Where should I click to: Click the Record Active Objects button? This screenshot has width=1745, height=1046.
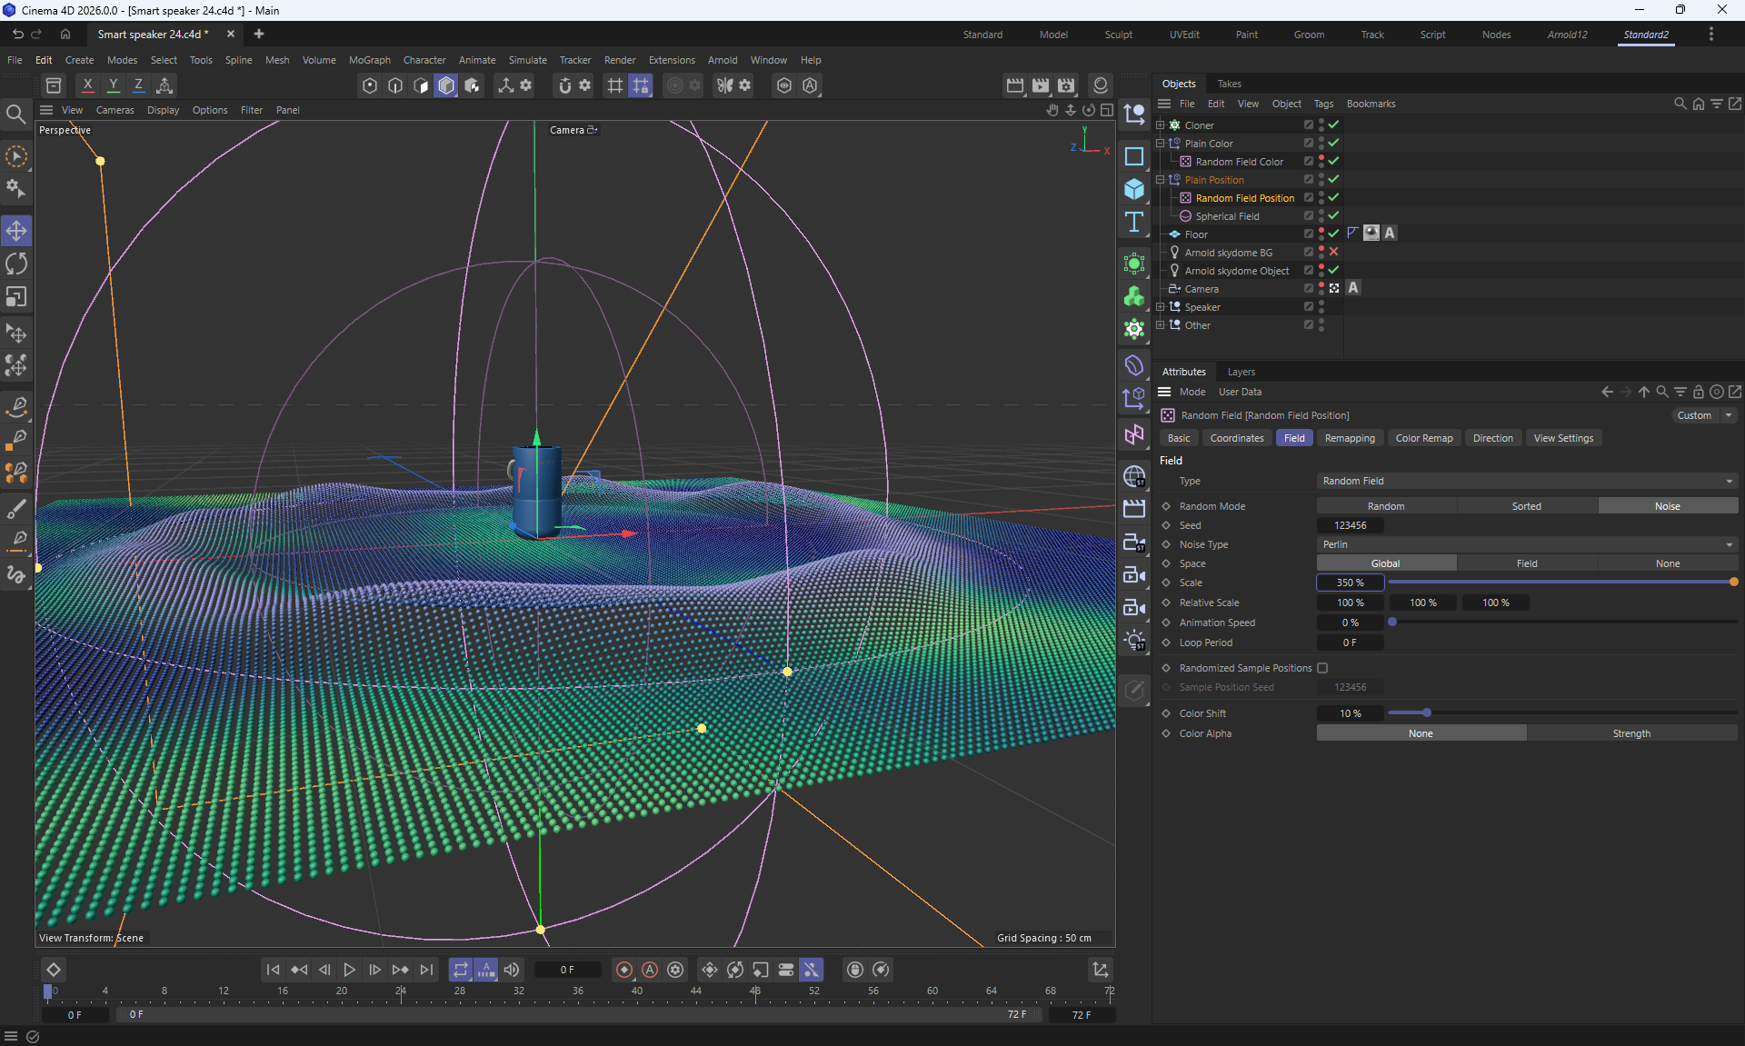[623, 970]
